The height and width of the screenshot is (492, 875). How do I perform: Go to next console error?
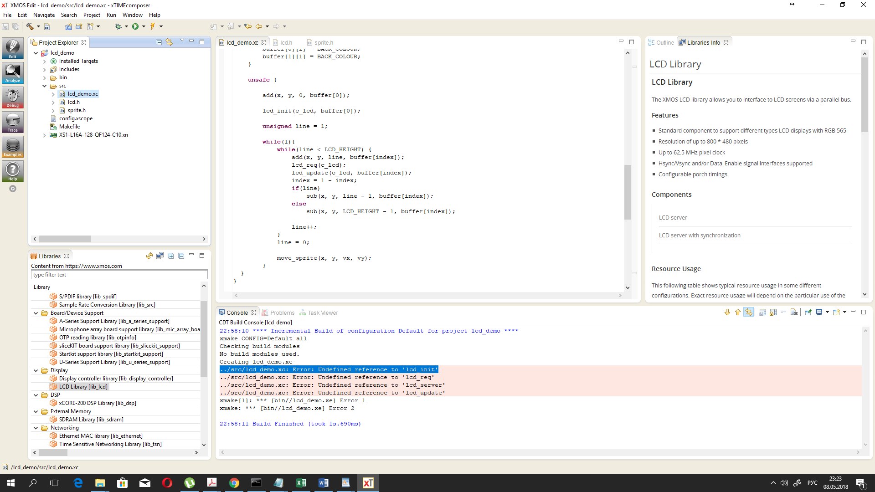[x=727, y=313]
